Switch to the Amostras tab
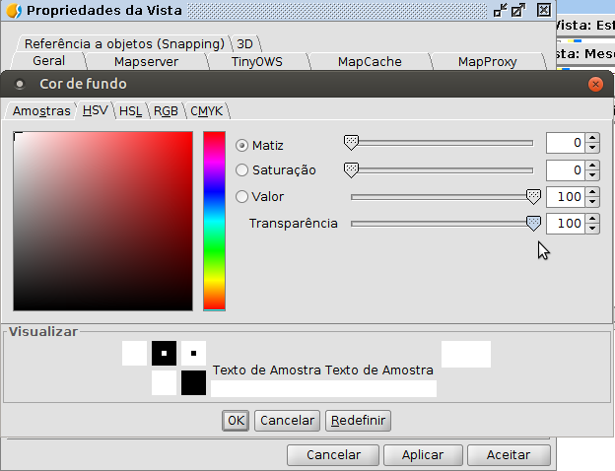The width and height of the screenshot is (615, 471). [40, 111]
